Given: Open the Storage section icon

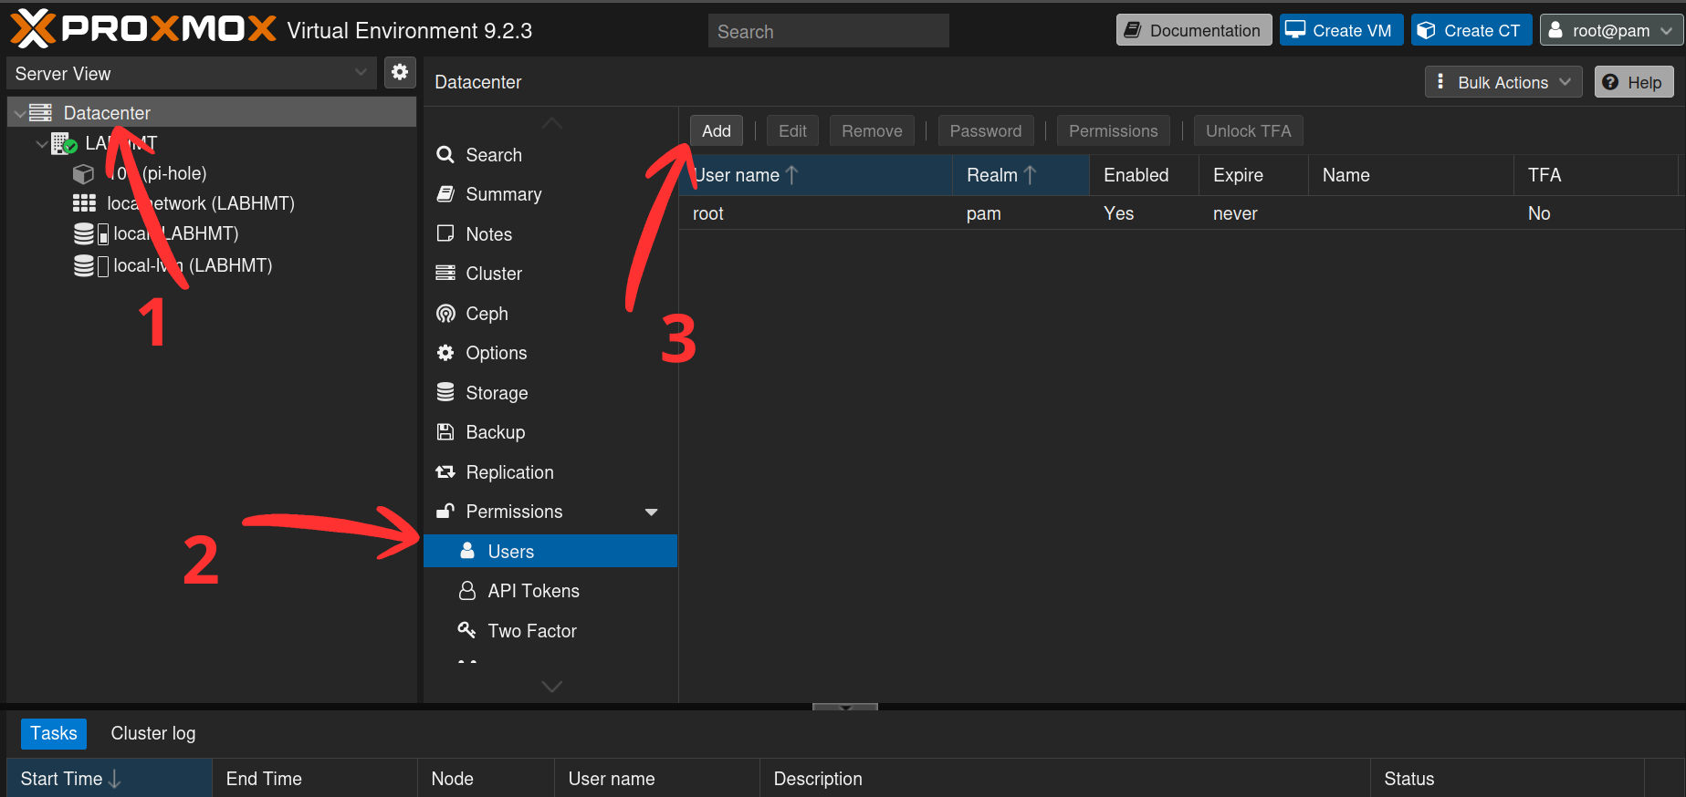Looking at the screenshot, I should 445,392.
